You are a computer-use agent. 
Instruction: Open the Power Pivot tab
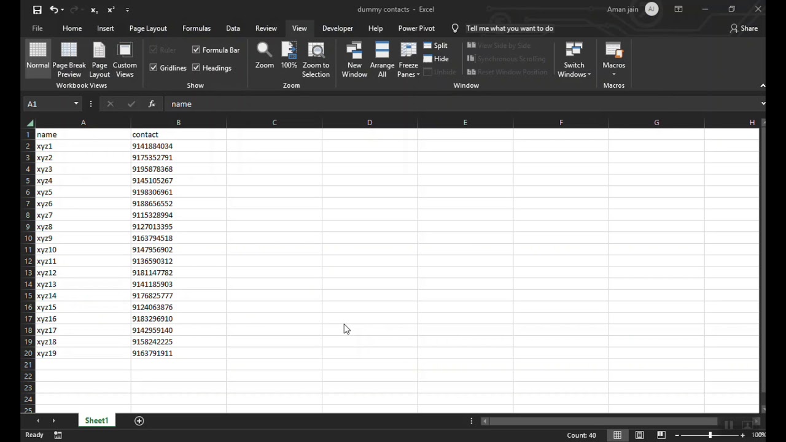point(416,28)
